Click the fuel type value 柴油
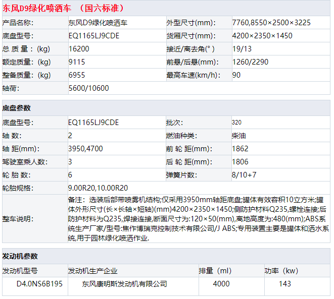Viewport: 334px width, 299px height. (x=239, y=136)
